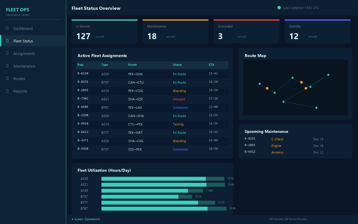The image size is (358, 224).
Task: Click the In Service summary card
Action: pyautogui.click(x=104, y=31)
